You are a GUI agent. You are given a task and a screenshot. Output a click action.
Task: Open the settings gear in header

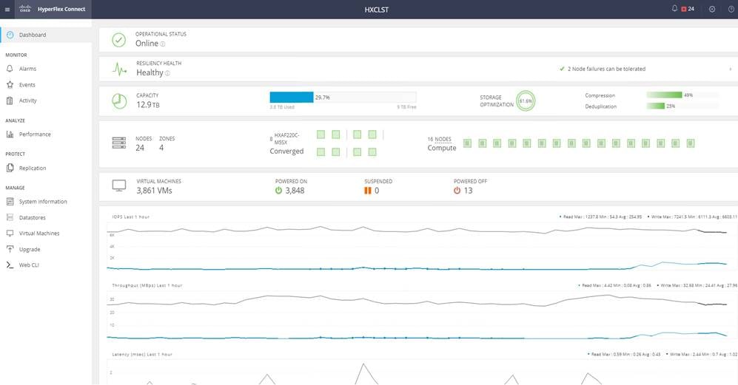(712, 9)
